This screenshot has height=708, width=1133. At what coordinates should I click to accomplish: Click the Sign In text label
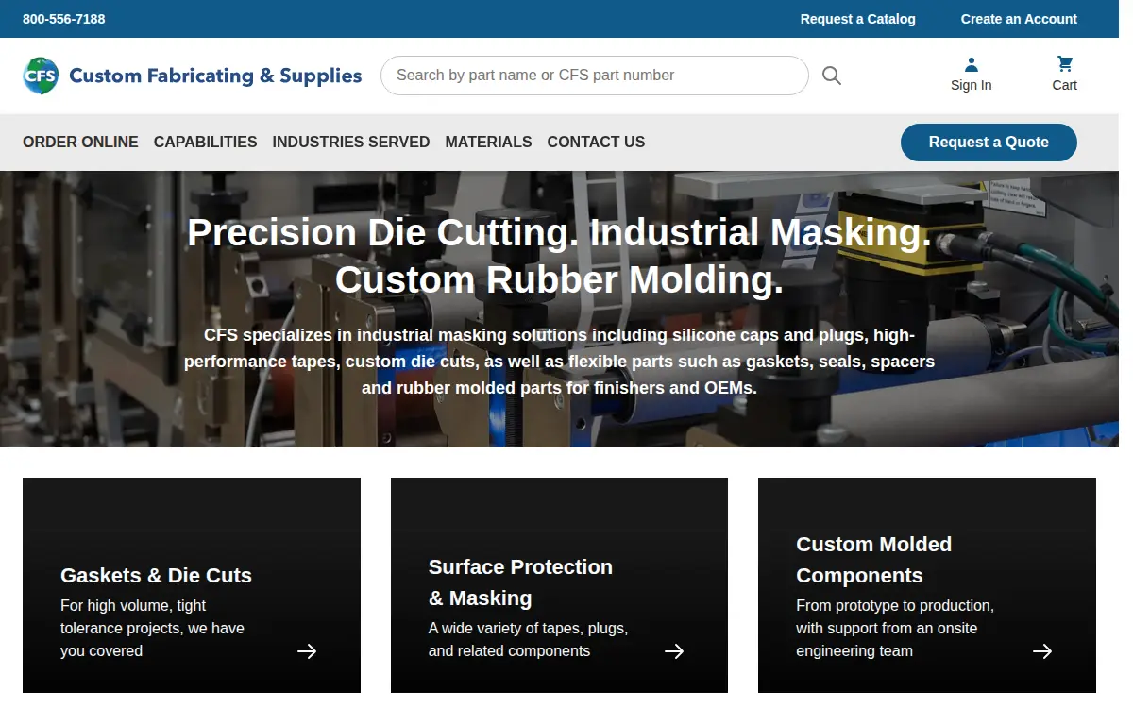[x=971, y=85]
